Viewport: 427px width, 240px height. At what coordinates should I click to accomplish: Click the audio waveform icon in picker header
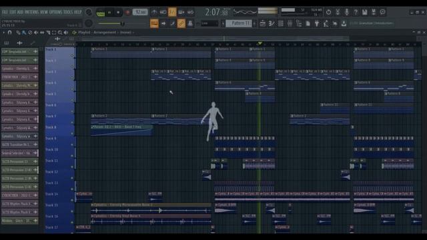(x=19, y=43)
